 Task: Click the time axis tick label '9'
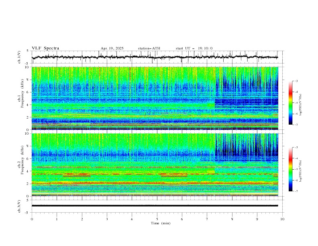click(257, 219)
